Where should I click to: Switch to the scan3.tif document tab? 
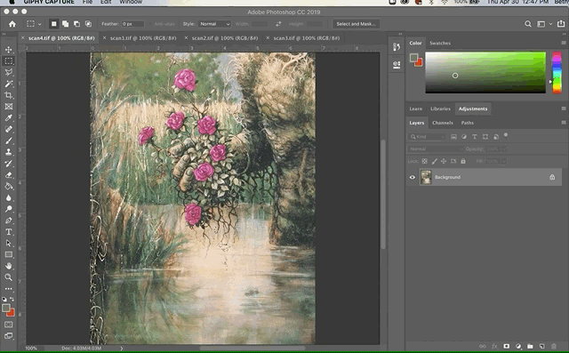[x=306, y=37]
